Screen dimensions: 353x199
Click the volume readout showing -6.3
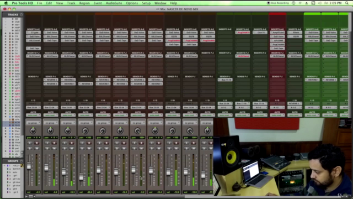(33, 192)
